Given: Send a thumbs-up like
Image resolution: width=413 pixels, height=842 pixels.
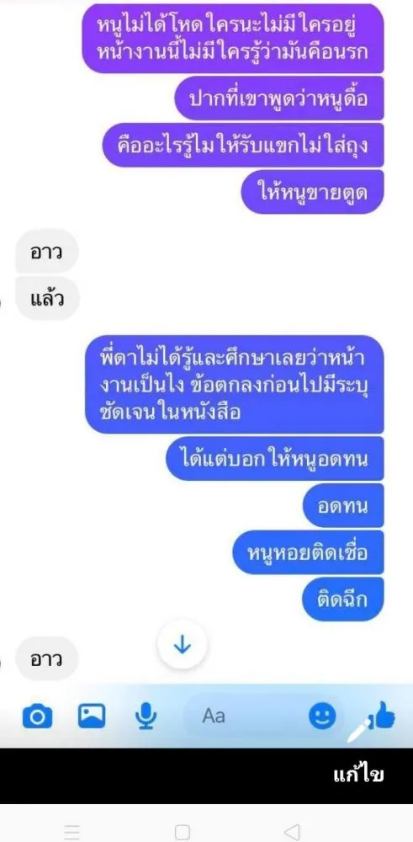Looking at the screenshot, I should point(384,717).
